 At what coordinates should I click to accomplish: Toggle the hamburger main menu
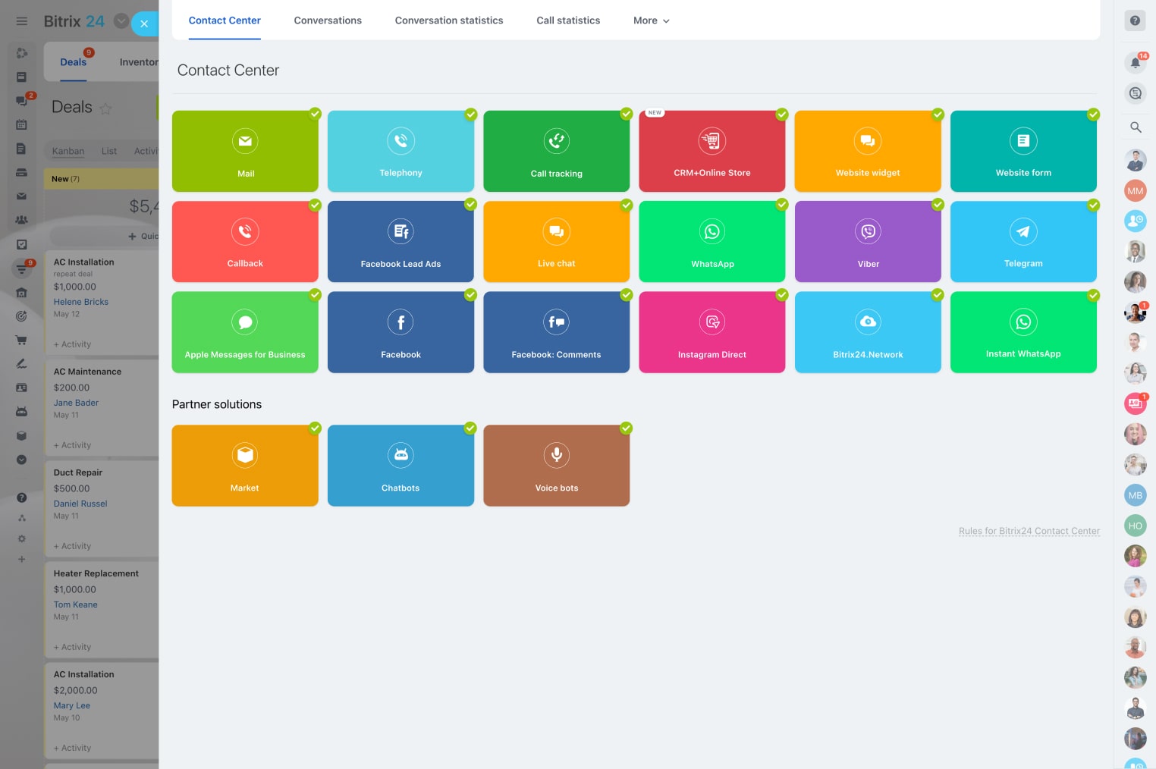[22, 21]
